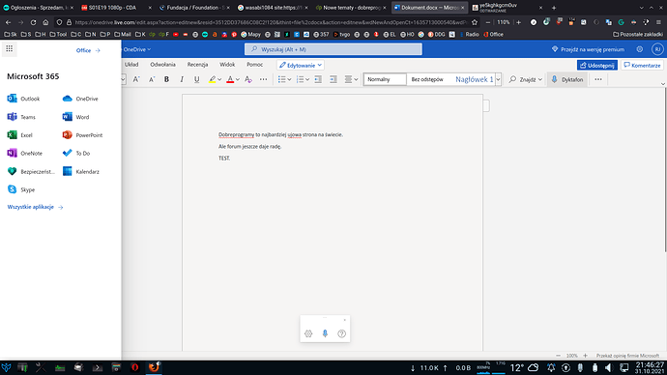Viewport: 667px width, 375px height.
Task: Open Komentarze pane
Action: pyautogui.click(x=642, y=65)
